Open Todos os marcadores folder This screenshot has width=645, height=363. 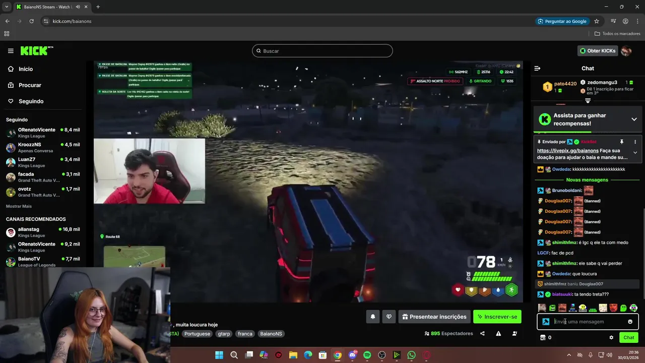click(x=617, y=34)
